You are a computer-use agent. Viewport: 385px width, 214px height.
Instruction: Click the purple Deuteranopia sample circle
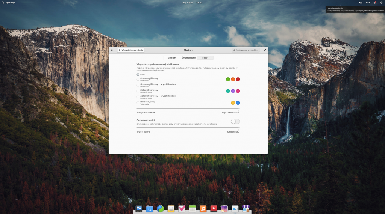point(233,91)
